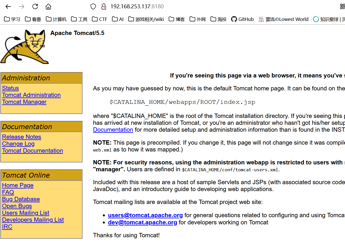The width and height of the screenshot is (345, 243).
Task: Show the insecure connection lock info
Action: click(x=104, y=7)
